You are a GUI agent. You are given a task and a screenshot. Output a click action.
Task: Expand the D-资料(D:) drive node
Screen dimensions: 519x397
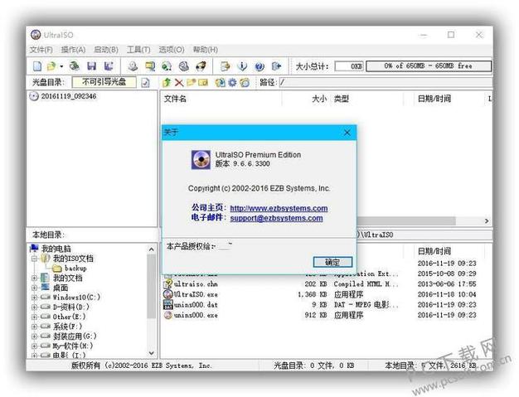(x=35, y=307)
